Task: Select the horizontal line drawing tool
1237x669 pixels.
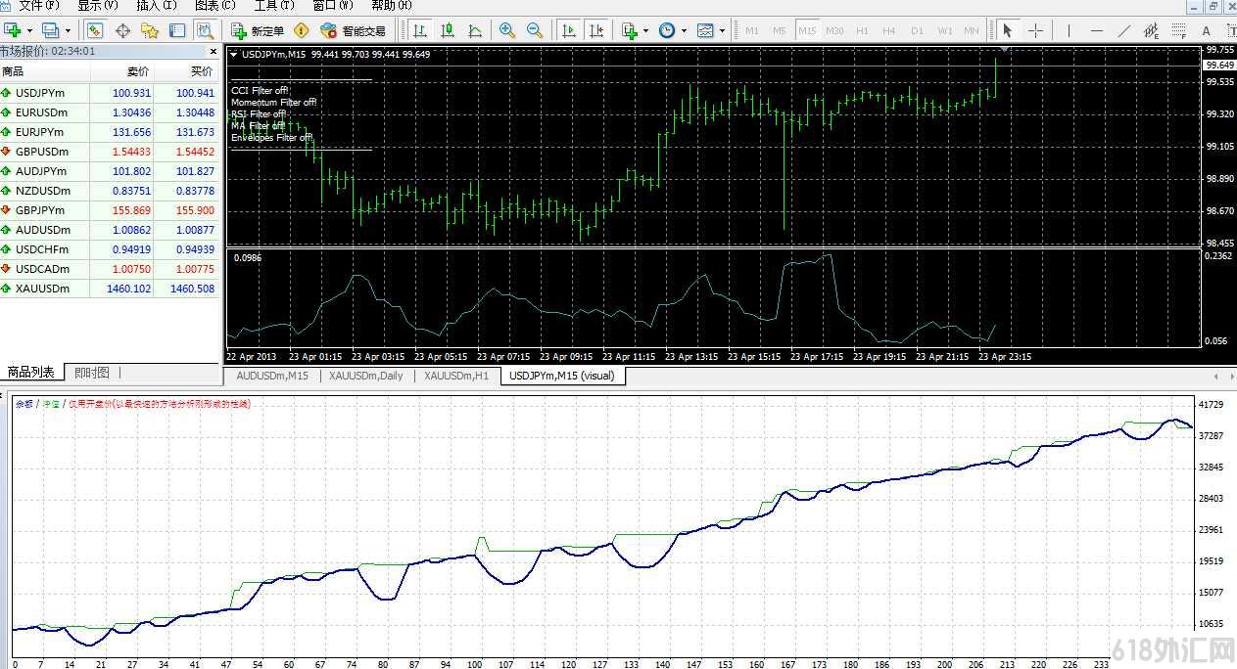Action: (1097, 30)
